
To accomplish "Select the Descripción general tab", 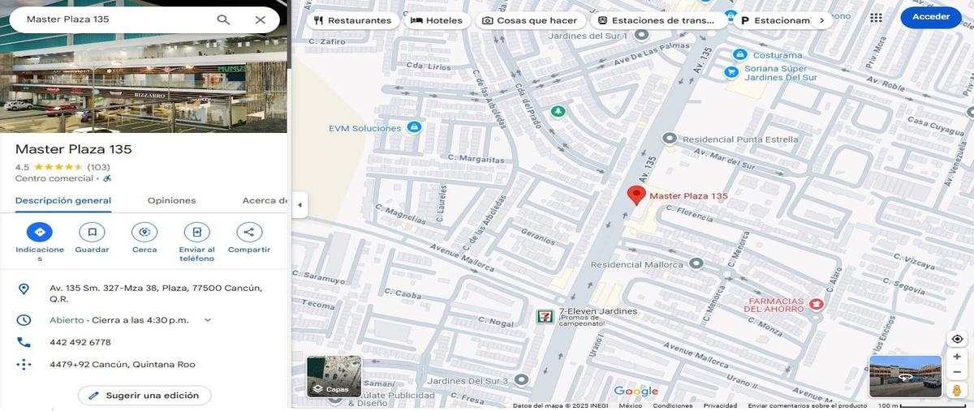I will 63,200.
